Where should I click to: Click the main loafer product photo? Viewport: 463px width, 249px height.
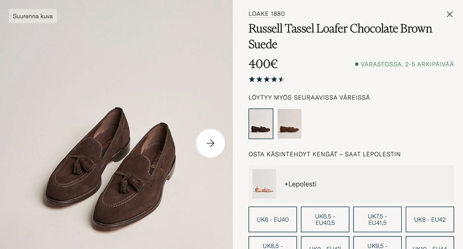coord(111,169)
